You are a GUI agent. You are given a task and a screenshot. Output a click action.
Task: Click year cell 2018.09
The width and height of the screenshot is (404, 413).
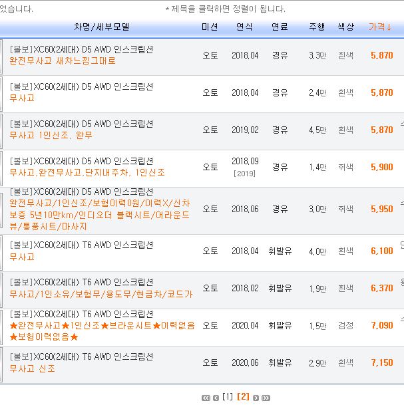click(245, 161)
